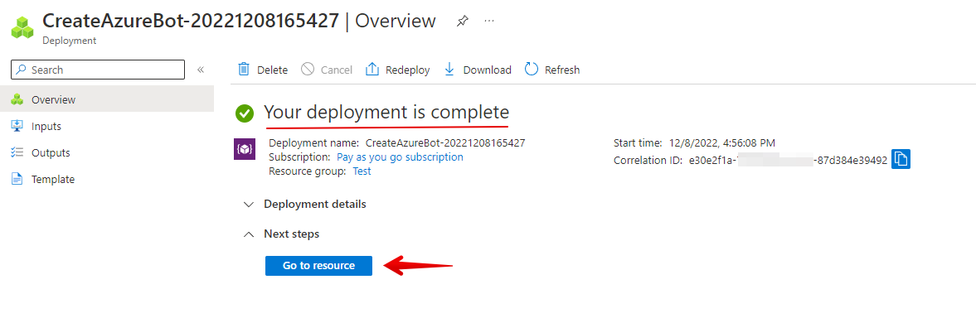The height and width of the screenshot is (323, 976).
Task: Refresh the deployment overview
Action: (x=552, y=70)
